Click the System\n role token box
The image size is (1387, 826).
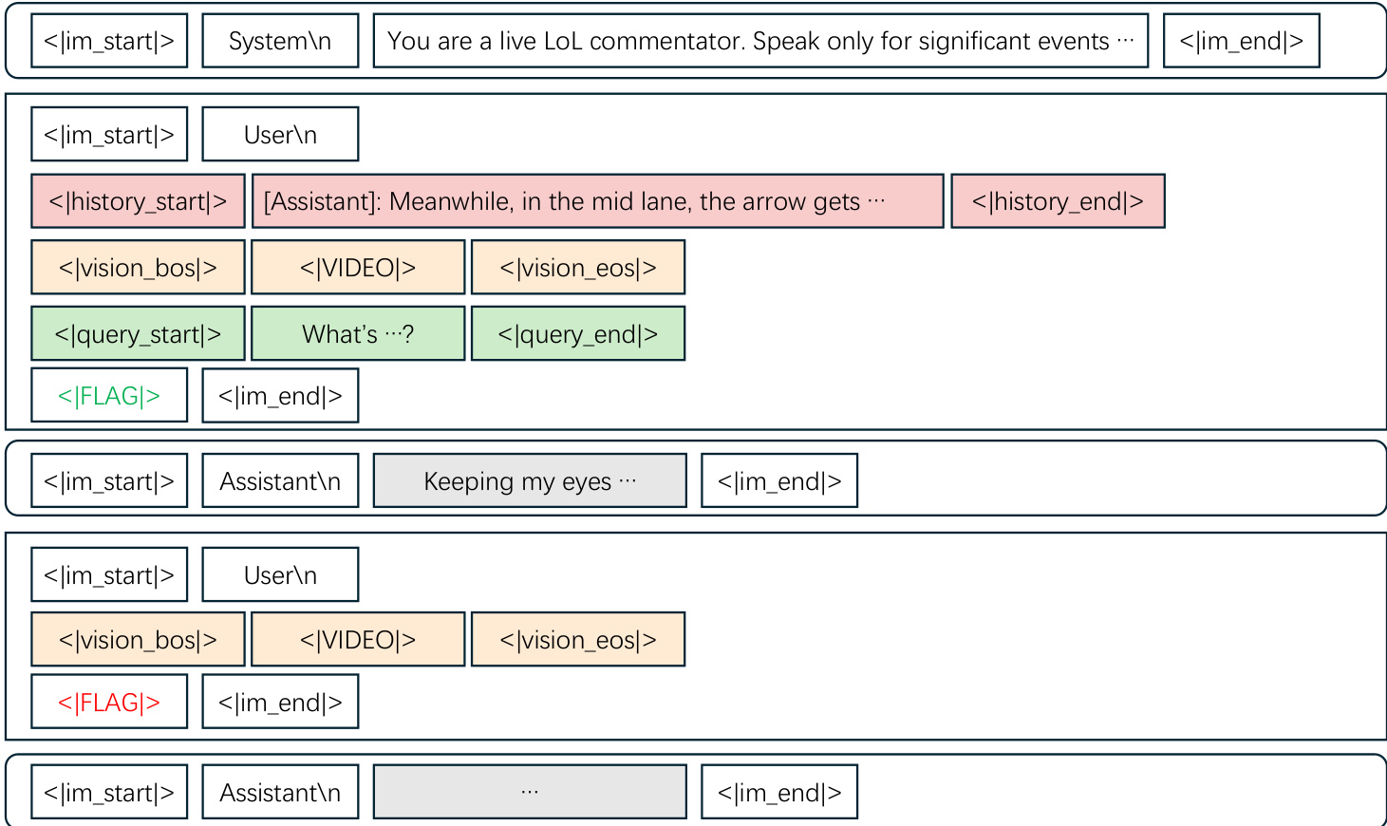[x=280, y=41]
